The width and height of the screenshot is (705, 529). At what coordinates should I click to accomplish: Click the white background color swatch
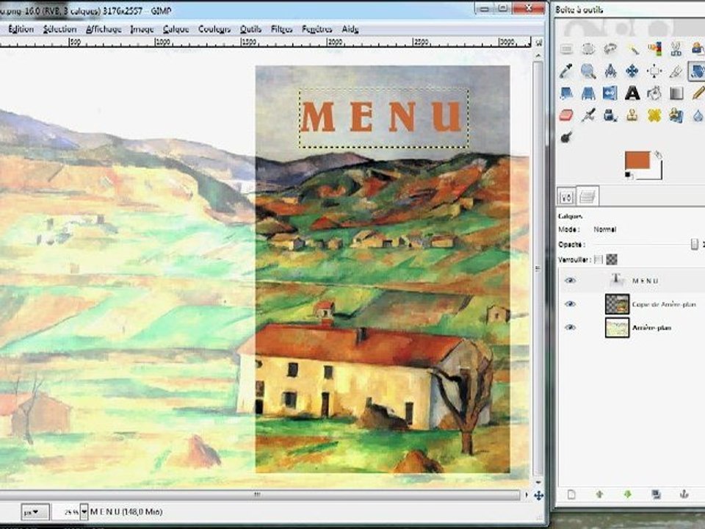coord(656,174)
